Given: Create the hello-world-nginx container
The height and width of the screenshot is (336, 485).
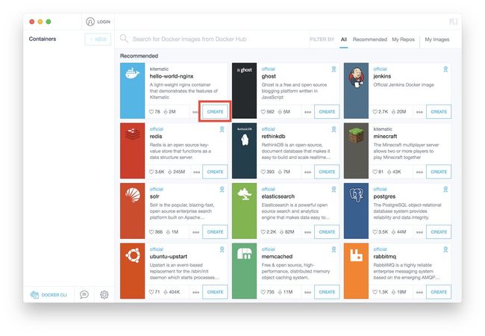Looking at the screenshot, I should 215,111.
